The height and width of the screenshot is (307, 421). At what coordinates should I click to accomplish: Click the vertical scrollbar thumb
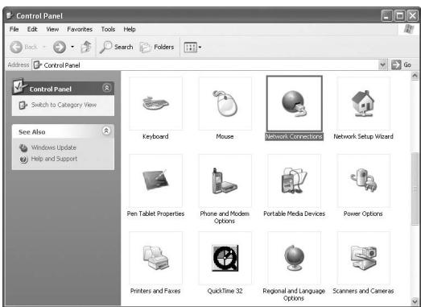tap(415, 189)
